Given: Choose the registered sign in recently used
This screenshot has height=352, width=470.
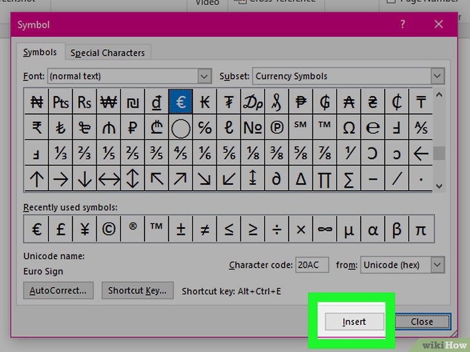Looking at the screenshot, I should [x=132, y=229].
